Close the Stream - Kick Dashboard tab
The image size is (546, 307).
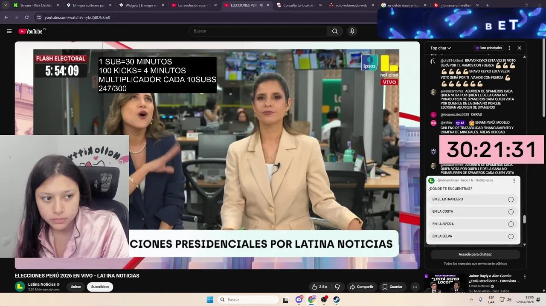pos(58,5)
